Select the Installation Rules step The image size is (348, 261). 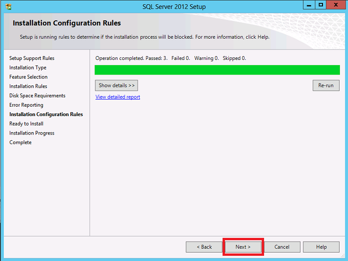(x=28, y=86)
